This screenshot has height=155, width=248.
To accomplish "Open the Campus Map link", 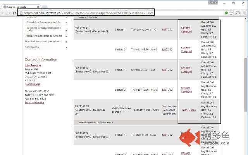I will pyautogui.click(x=33, y=84).
